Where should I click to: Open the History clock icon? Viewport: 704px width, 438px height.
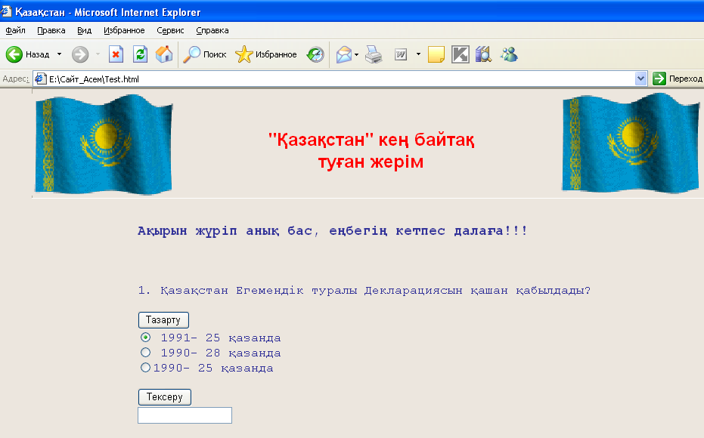[x=315, y=54]
